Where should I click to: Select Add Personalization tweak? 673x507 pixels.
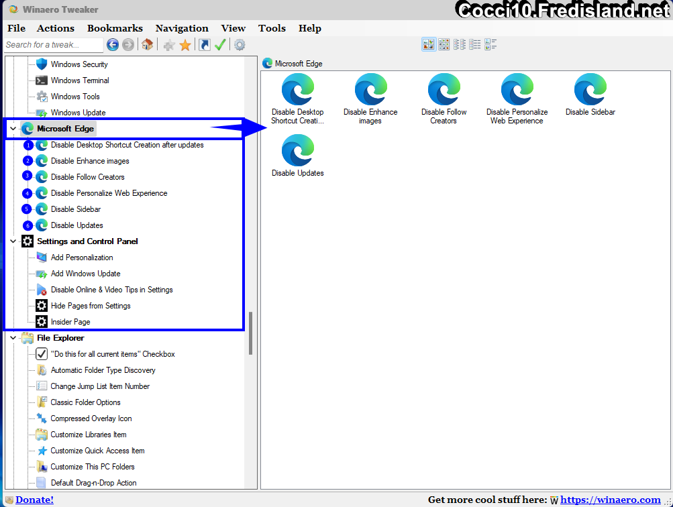[x=82, y=258]
